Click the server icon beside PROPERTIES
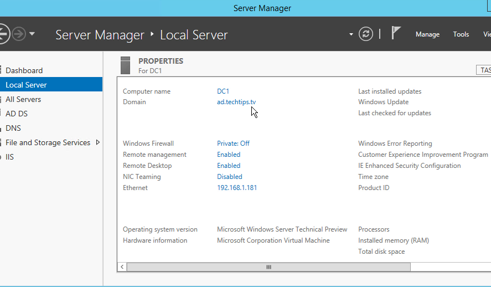Screen dimensions: 491x287 125,65
